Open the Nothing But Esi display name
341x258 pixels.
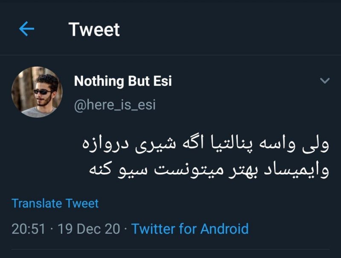coord(123,81)
